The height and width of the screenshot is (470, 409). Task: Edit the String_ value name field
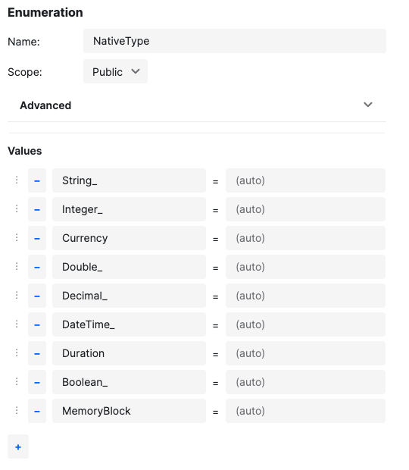(129, 180)
